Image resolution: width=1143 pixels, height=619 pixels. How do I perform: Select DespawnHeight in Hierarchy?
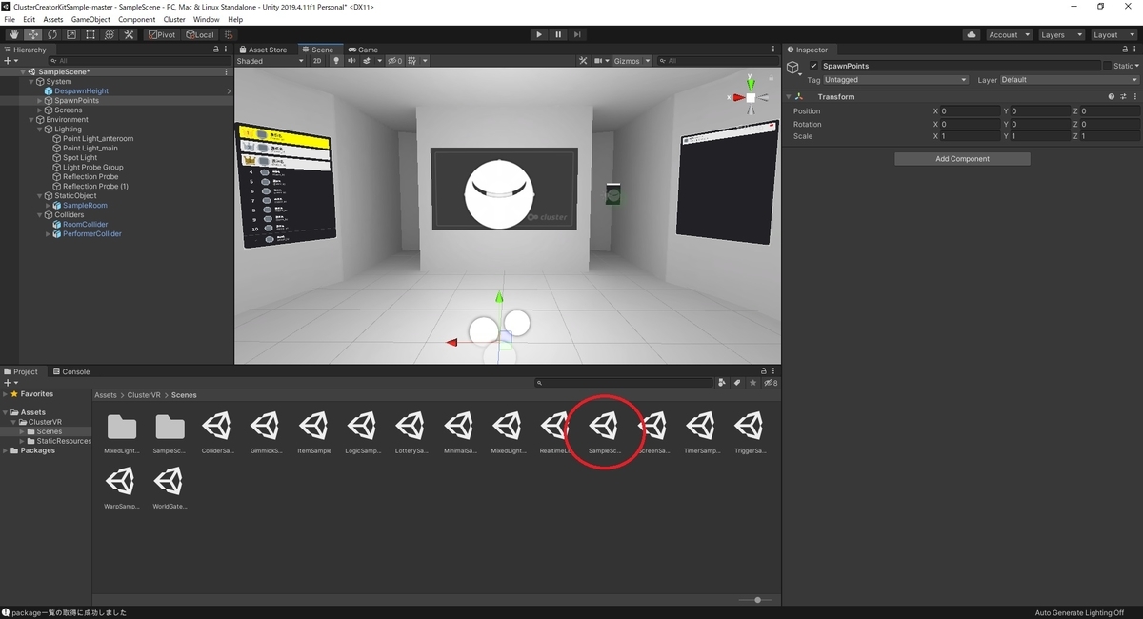click(x=81, y=91)
